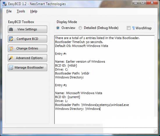Viewport: 160px width, 136px height.
Task: Open the Tools menu
Action: point(21,11)
